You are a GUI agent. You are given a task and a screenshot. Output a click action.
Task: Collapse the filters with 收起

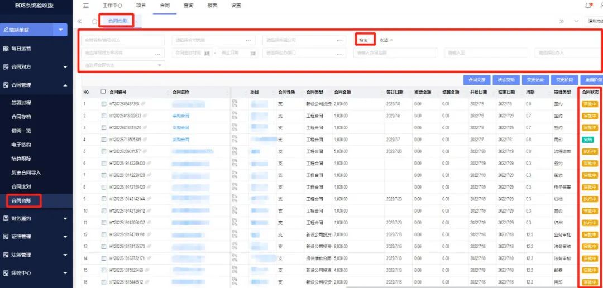(386, 40)
